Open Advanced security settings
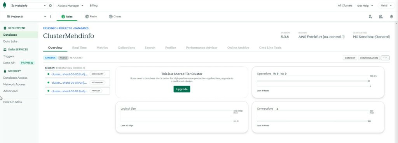 tap(10, 91)
